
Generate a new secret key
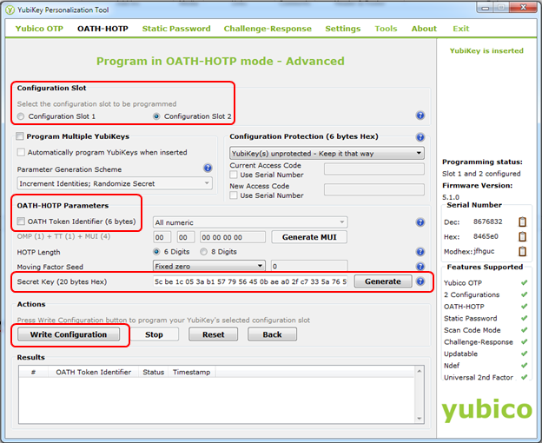383,281
